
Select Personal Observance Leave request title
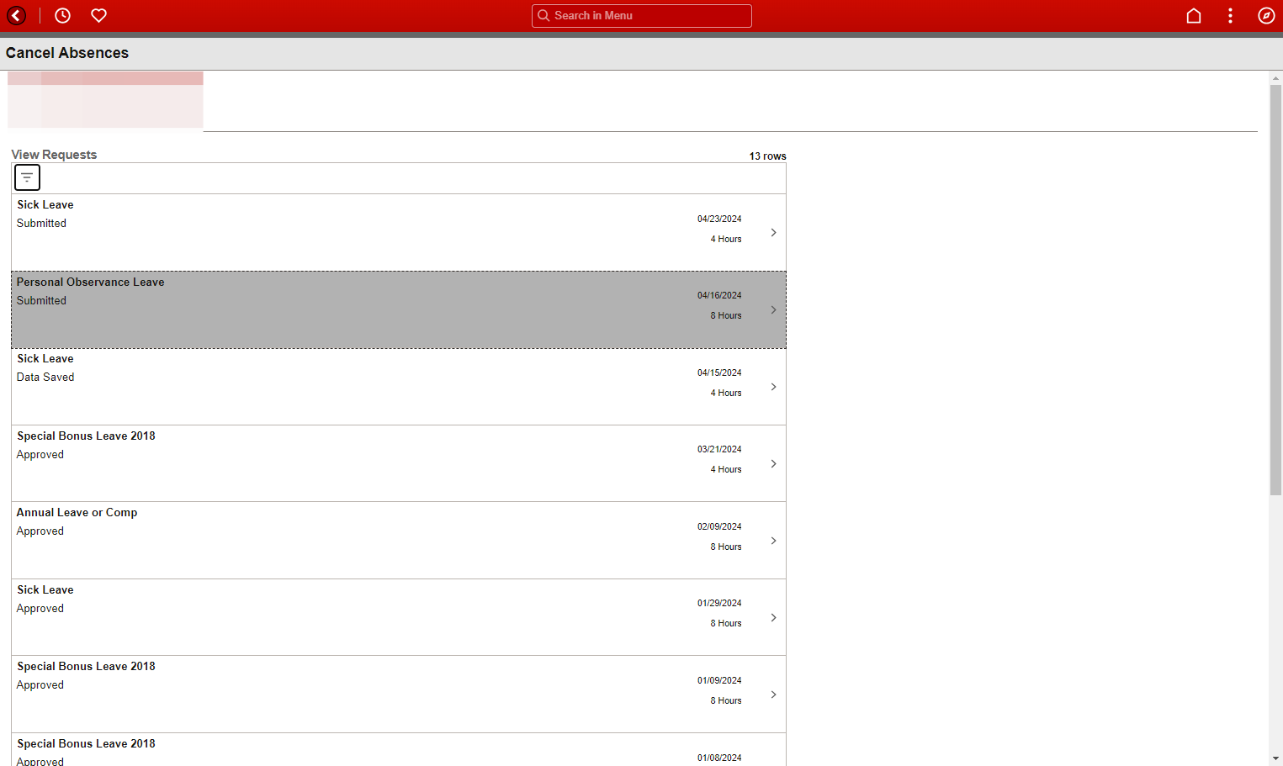(x=91, y=282)
